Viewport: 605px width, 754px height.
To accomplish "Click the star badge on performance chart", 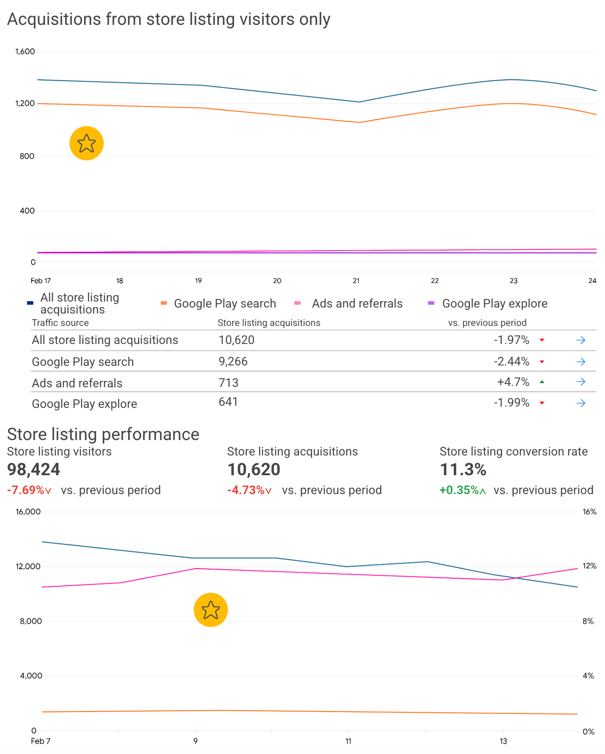I will pos(211,610).
